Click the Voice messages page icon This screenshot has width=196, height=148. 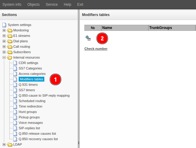click(x=15, y=123)
